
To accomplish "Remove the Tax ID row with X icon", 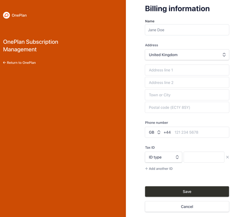I will click(227, 157).
